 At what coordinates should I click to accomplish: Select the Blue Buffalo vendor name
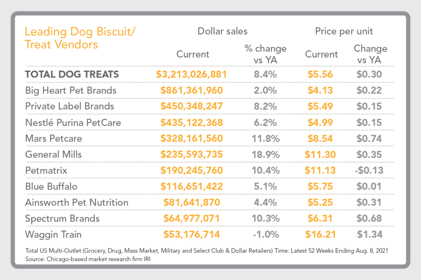tap(51, 186)
